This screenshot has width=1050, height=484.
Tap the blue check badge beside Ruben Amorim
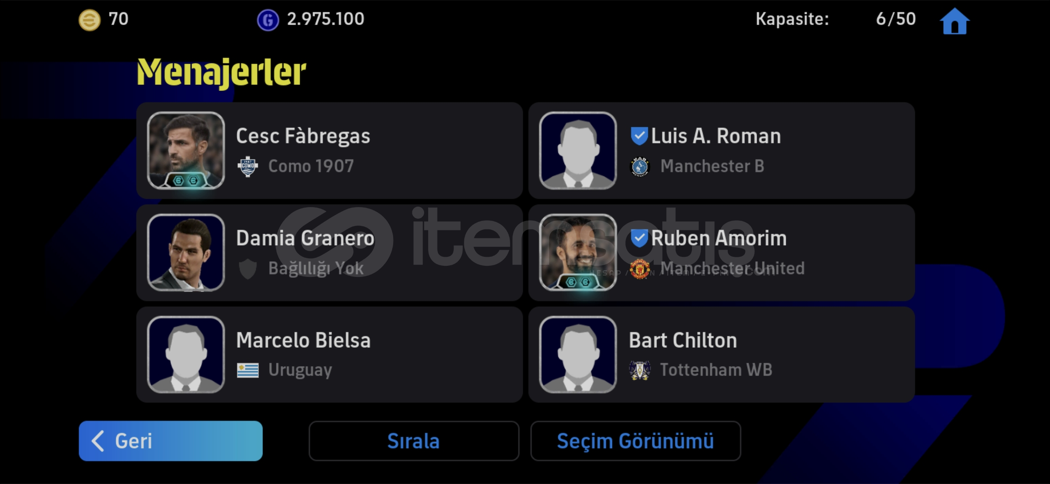tap(639, 238)
